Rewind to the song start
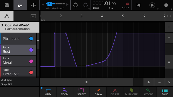173x97 pixels. point(138,5)
